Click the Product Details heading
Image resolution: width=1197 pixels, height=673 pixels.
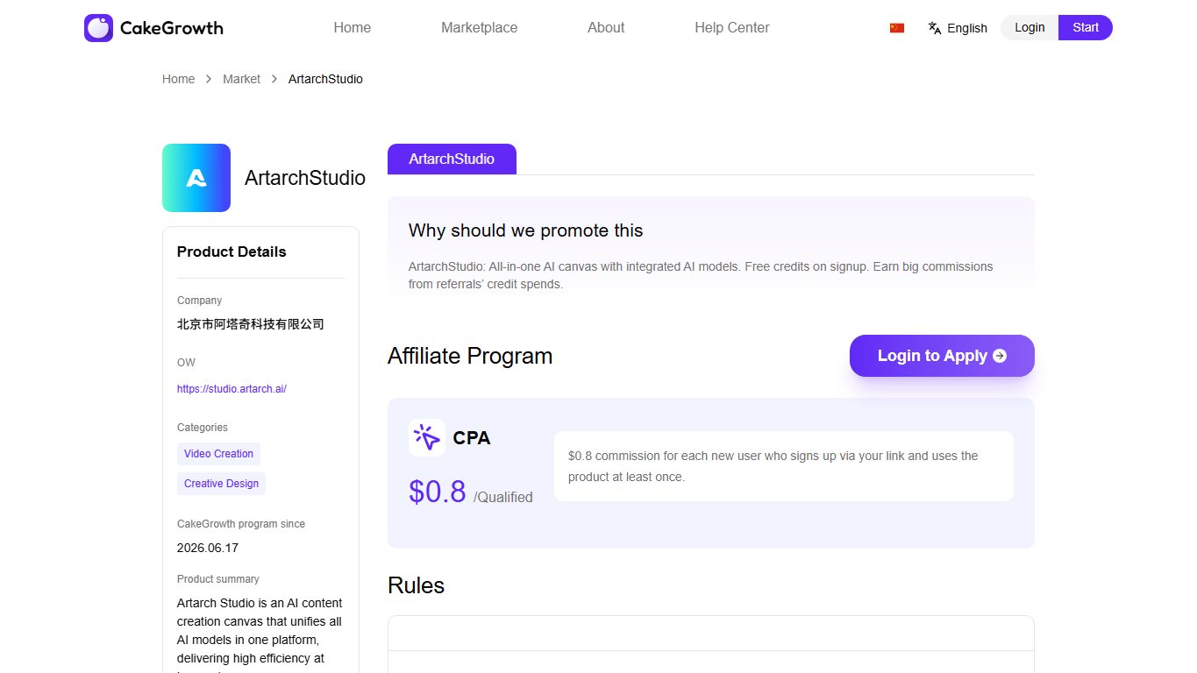232,251
